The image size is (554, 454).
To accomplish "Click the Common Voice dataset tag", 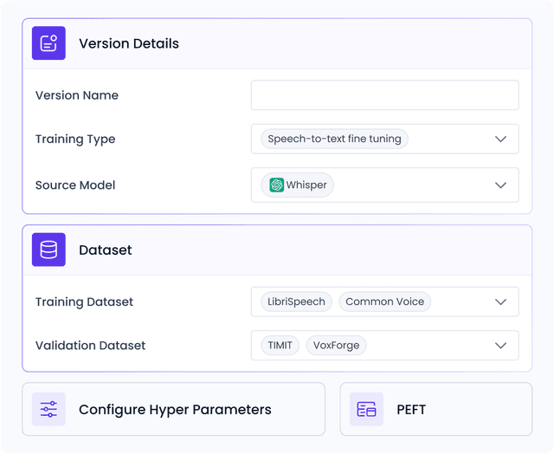I will 384,302.
